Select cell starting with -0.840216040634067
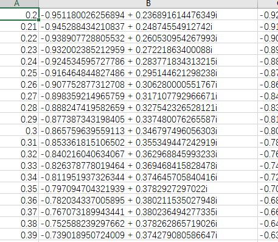Screen dimensions: 278x242 pyautogui.click(x=148, y=153)
